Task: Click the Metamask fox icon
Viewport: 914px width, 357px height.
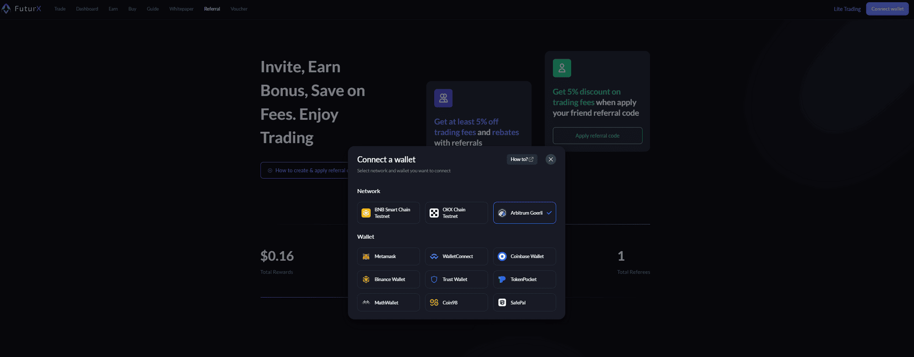Action: point(366,256)
